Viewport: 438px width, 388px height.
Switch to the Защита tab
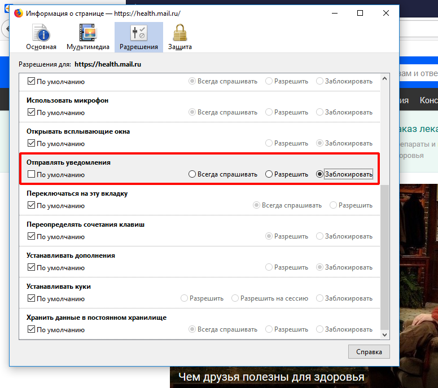pos(179,37)
